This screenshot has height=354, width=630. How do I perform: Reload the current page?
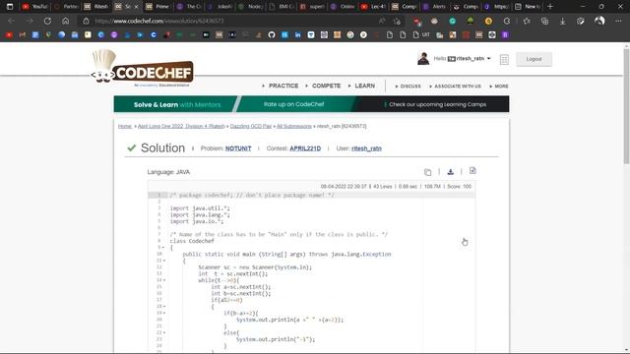(47, 21)
